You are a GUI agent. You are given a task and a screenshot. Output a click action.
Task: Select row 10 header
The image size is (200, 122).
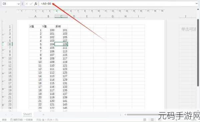[10, 58]
